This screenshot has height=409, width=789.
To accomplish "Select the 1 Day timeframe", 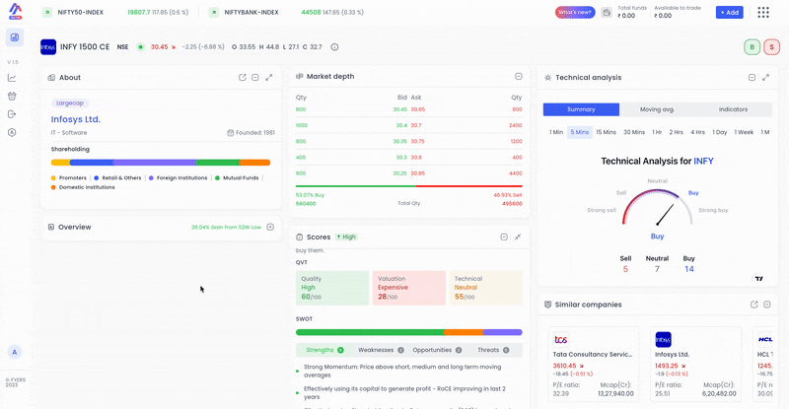I will click(x=720, y=132).
